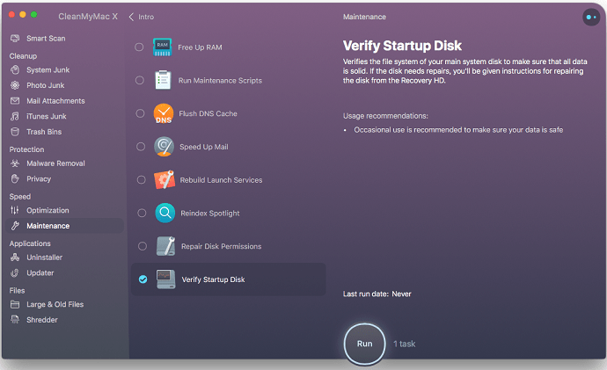Click the Flush DNS Cache orange icon

click(164, 113)
